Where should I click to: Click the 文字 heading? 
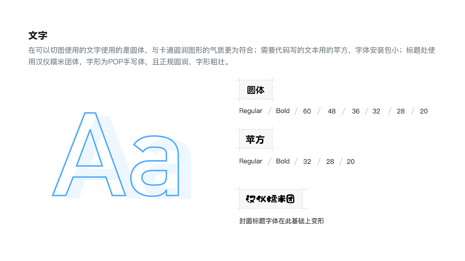38,36
